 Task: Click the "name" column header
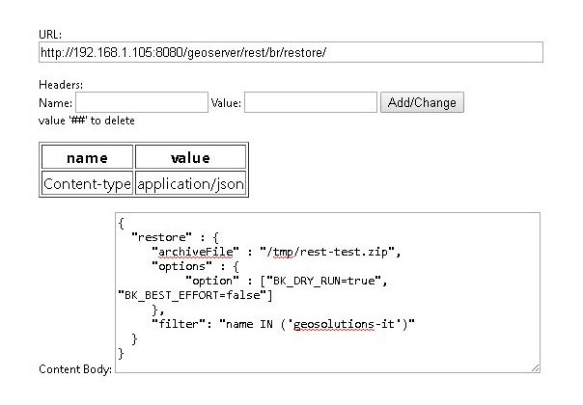click(x=86, y=158)
